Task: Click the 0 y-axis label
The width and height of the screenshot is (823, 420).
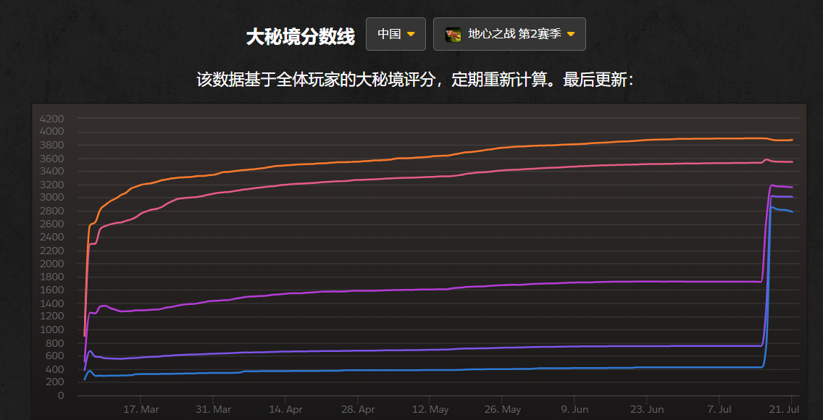Action: (61, 395)
